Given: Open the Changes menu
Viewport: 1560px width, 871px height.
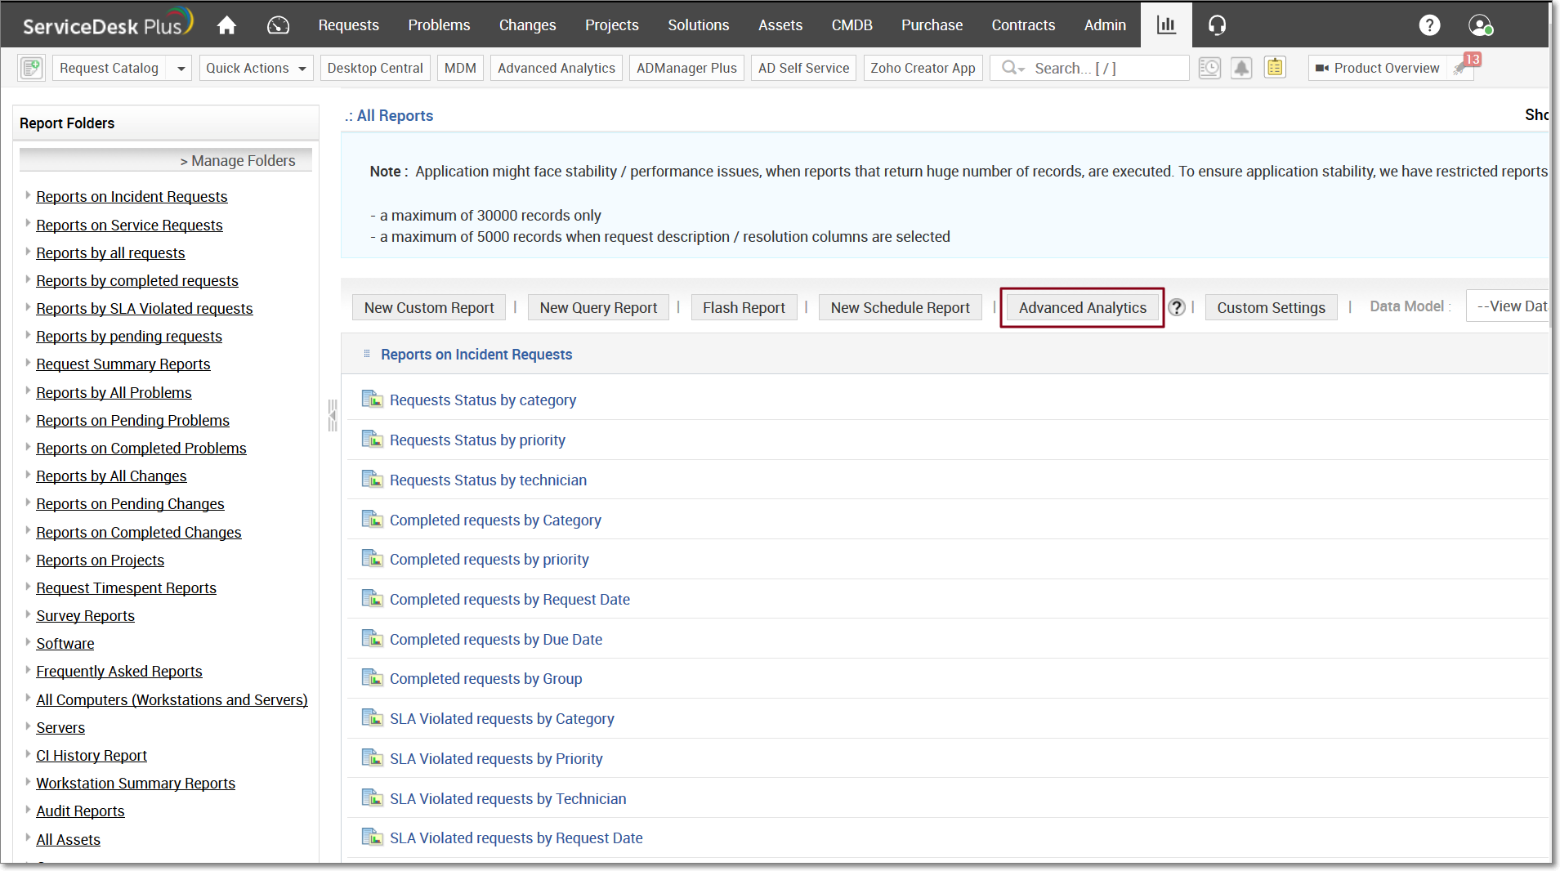Looking at the screenshot, I should [527, 25].
